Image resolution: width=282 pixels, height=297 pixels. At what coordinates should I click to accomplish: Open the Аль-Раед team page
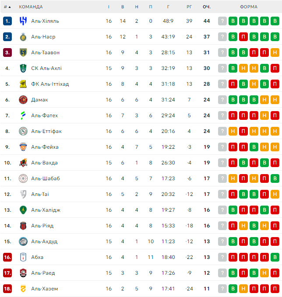point(43,273)
